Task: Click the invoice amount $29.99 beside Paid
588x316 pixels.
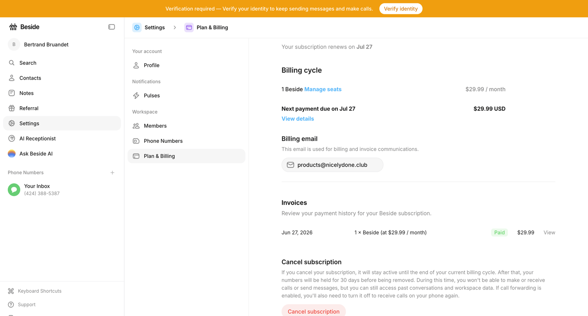Action: (526, 233)
